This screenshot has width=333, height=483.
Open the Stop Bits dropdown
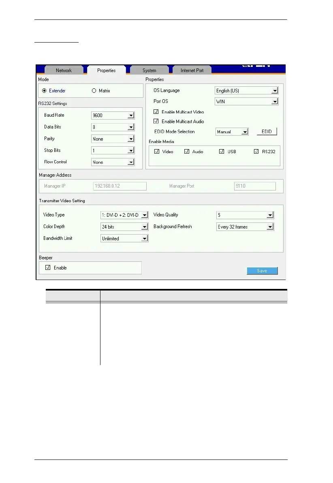point(113,151)
